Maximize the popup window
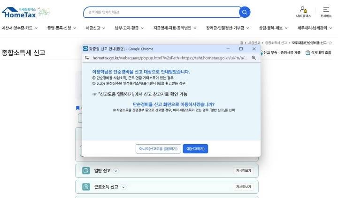The width and height of the screenshot is (338, 198). tap(241, 49)
